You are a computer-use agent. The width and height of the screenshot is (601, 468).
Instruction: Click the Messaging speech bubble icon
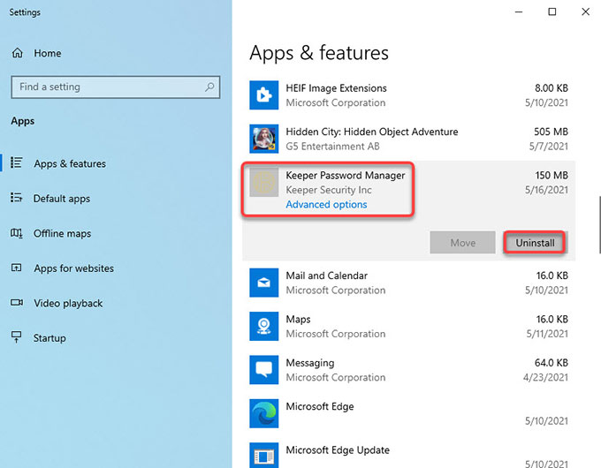coord(263,370)
